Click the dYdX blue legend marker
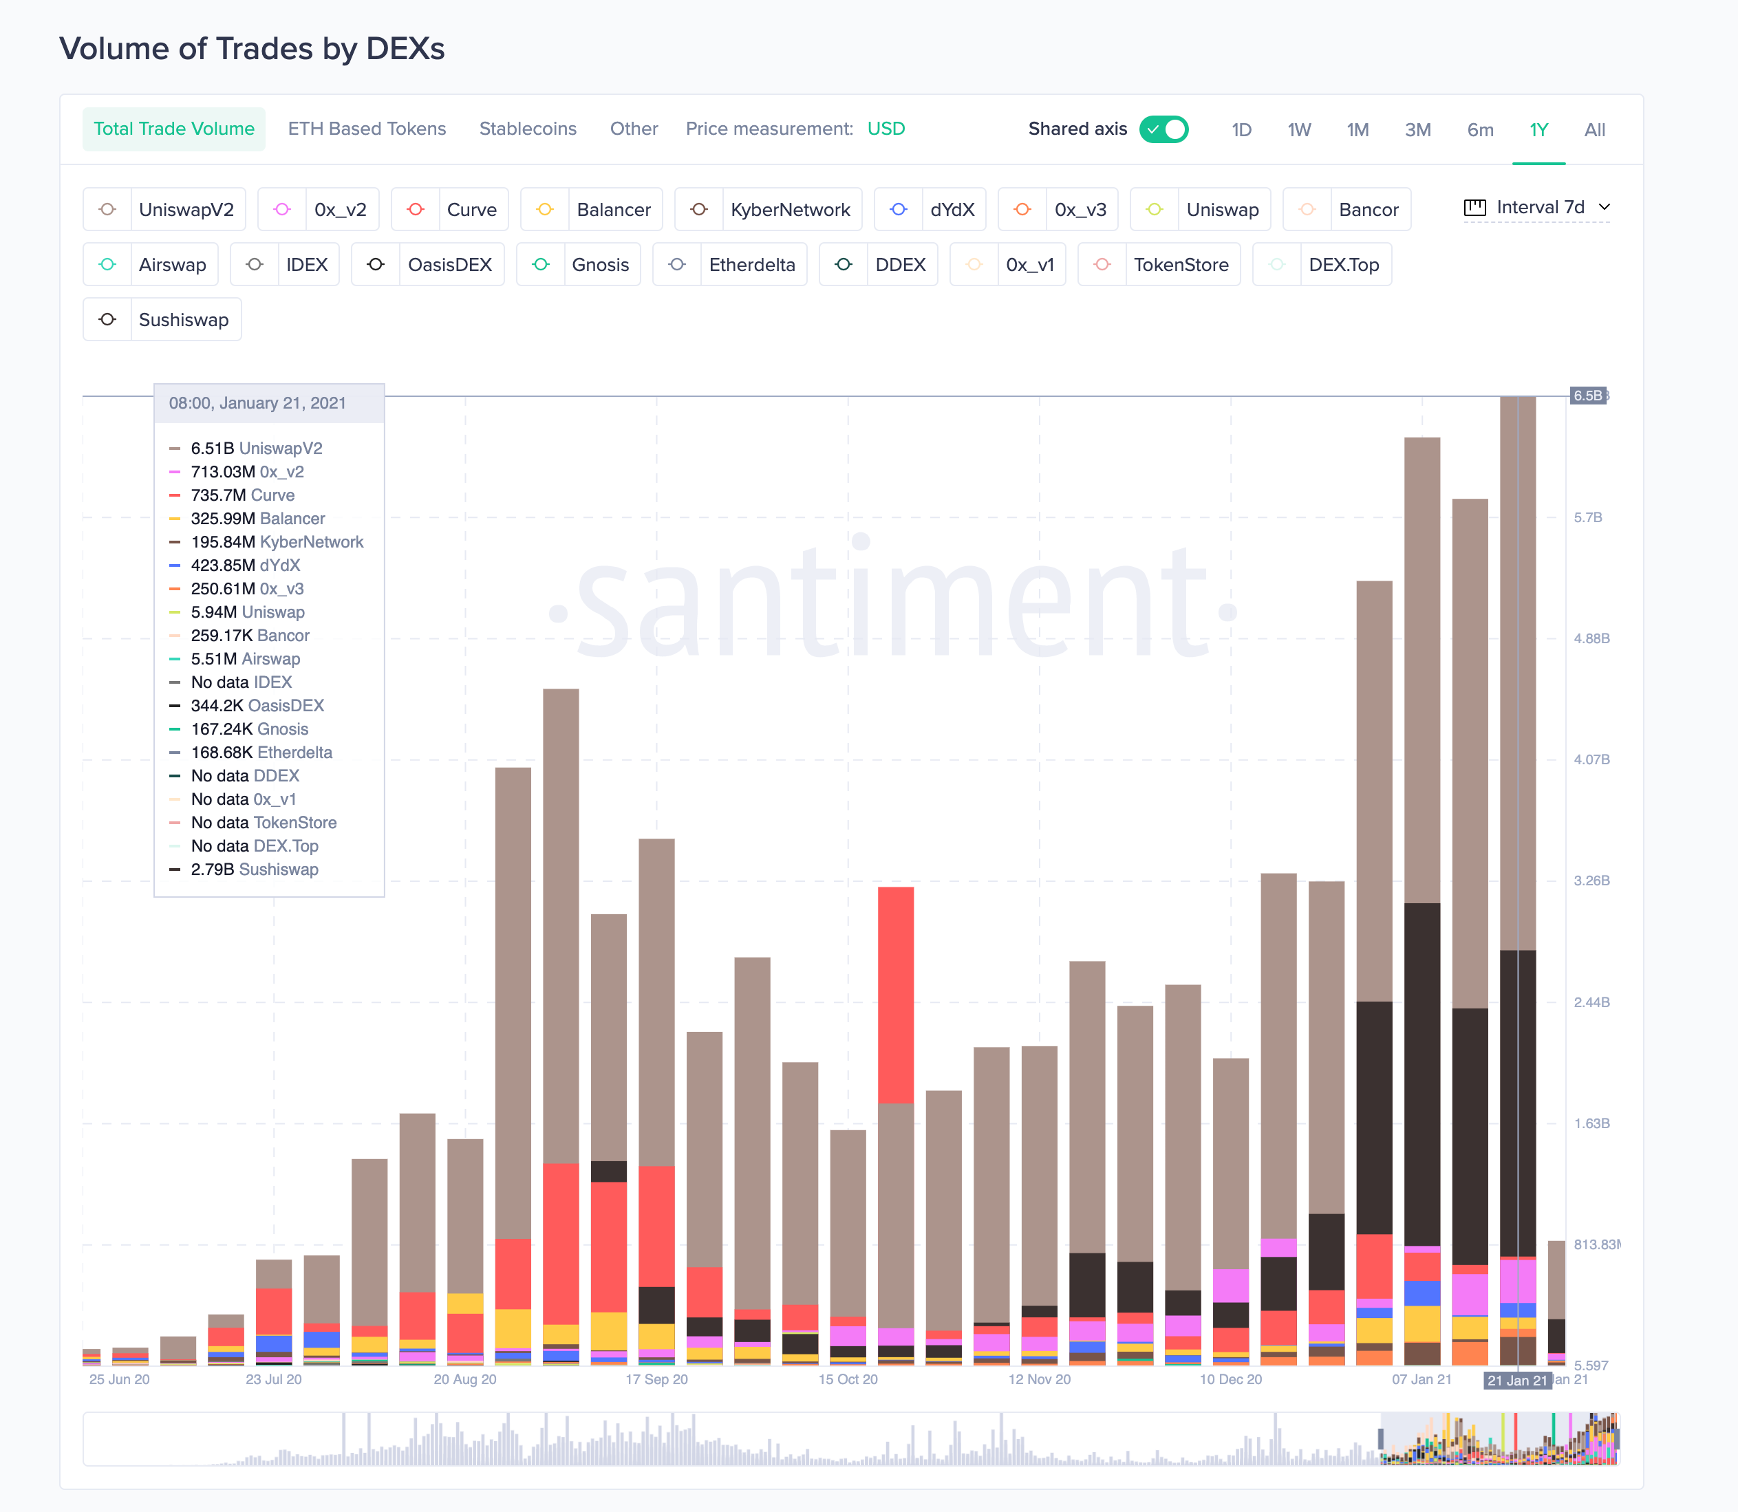Image resolution: width=1738 pixels, height=1512 pixels. pos(898,209)
